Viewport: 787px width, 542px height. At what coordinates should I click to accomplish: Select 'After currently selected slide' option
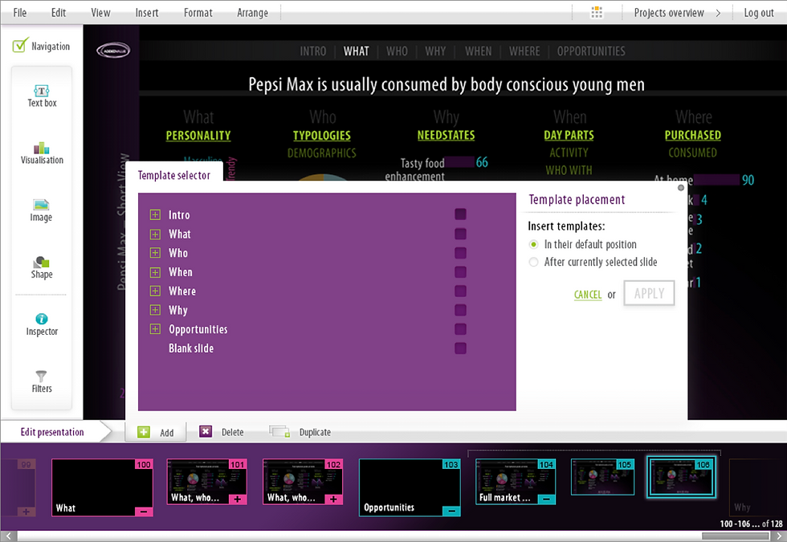533,262
